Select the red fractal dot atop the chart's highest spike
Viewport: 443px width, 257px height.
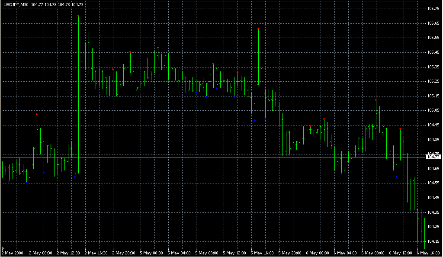[x=78, y=16]
